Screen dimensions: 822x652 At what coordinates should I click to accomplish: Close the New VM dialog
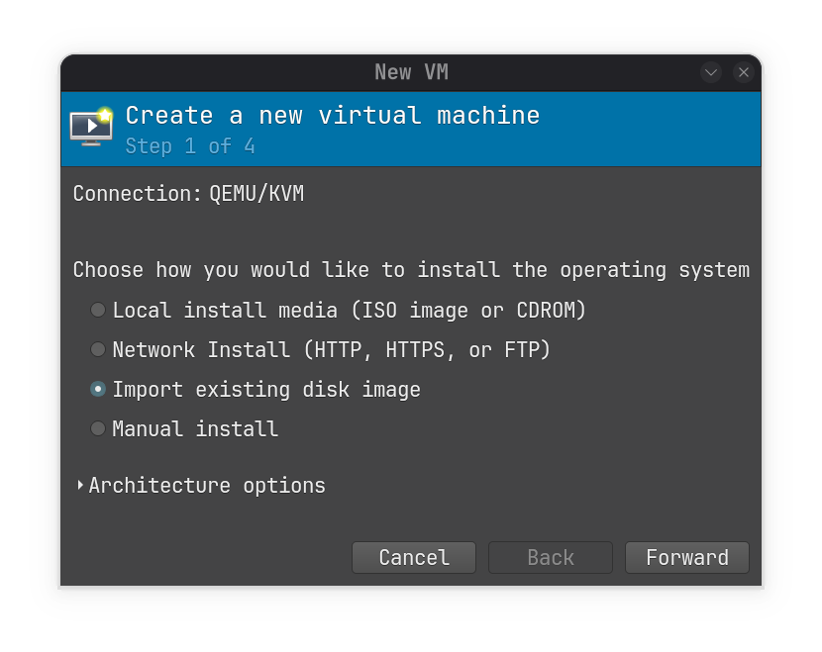tap(744, 72)
